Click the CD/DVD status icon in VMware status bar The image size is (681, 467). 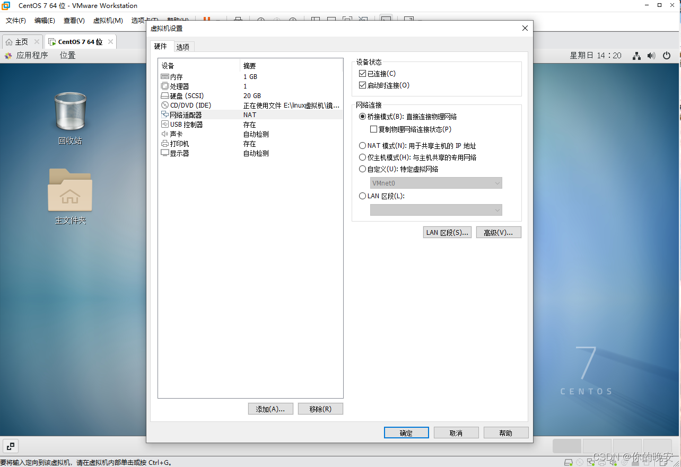tap(580, 462)
